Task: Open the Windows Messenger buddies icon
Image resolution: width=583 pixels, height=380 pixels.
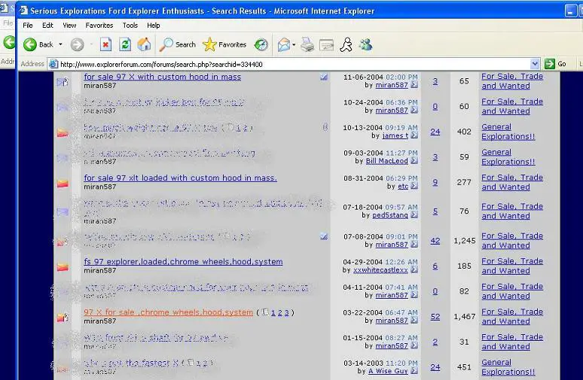Action: (366, 45)
